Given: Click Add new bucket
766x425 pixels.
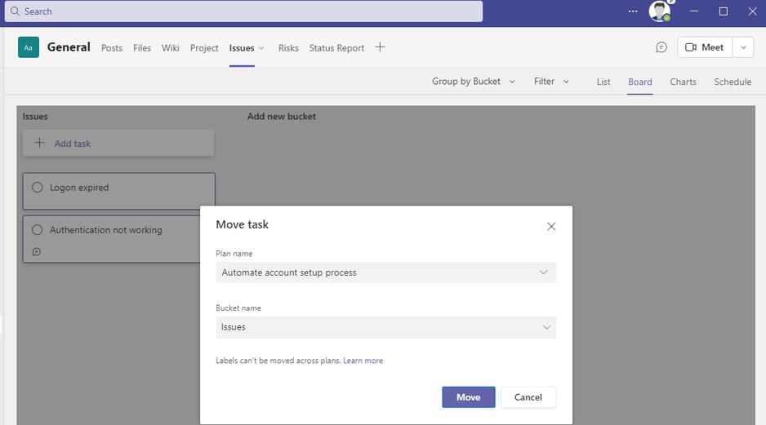Looking at the screenshot, I should pos(282,117).
